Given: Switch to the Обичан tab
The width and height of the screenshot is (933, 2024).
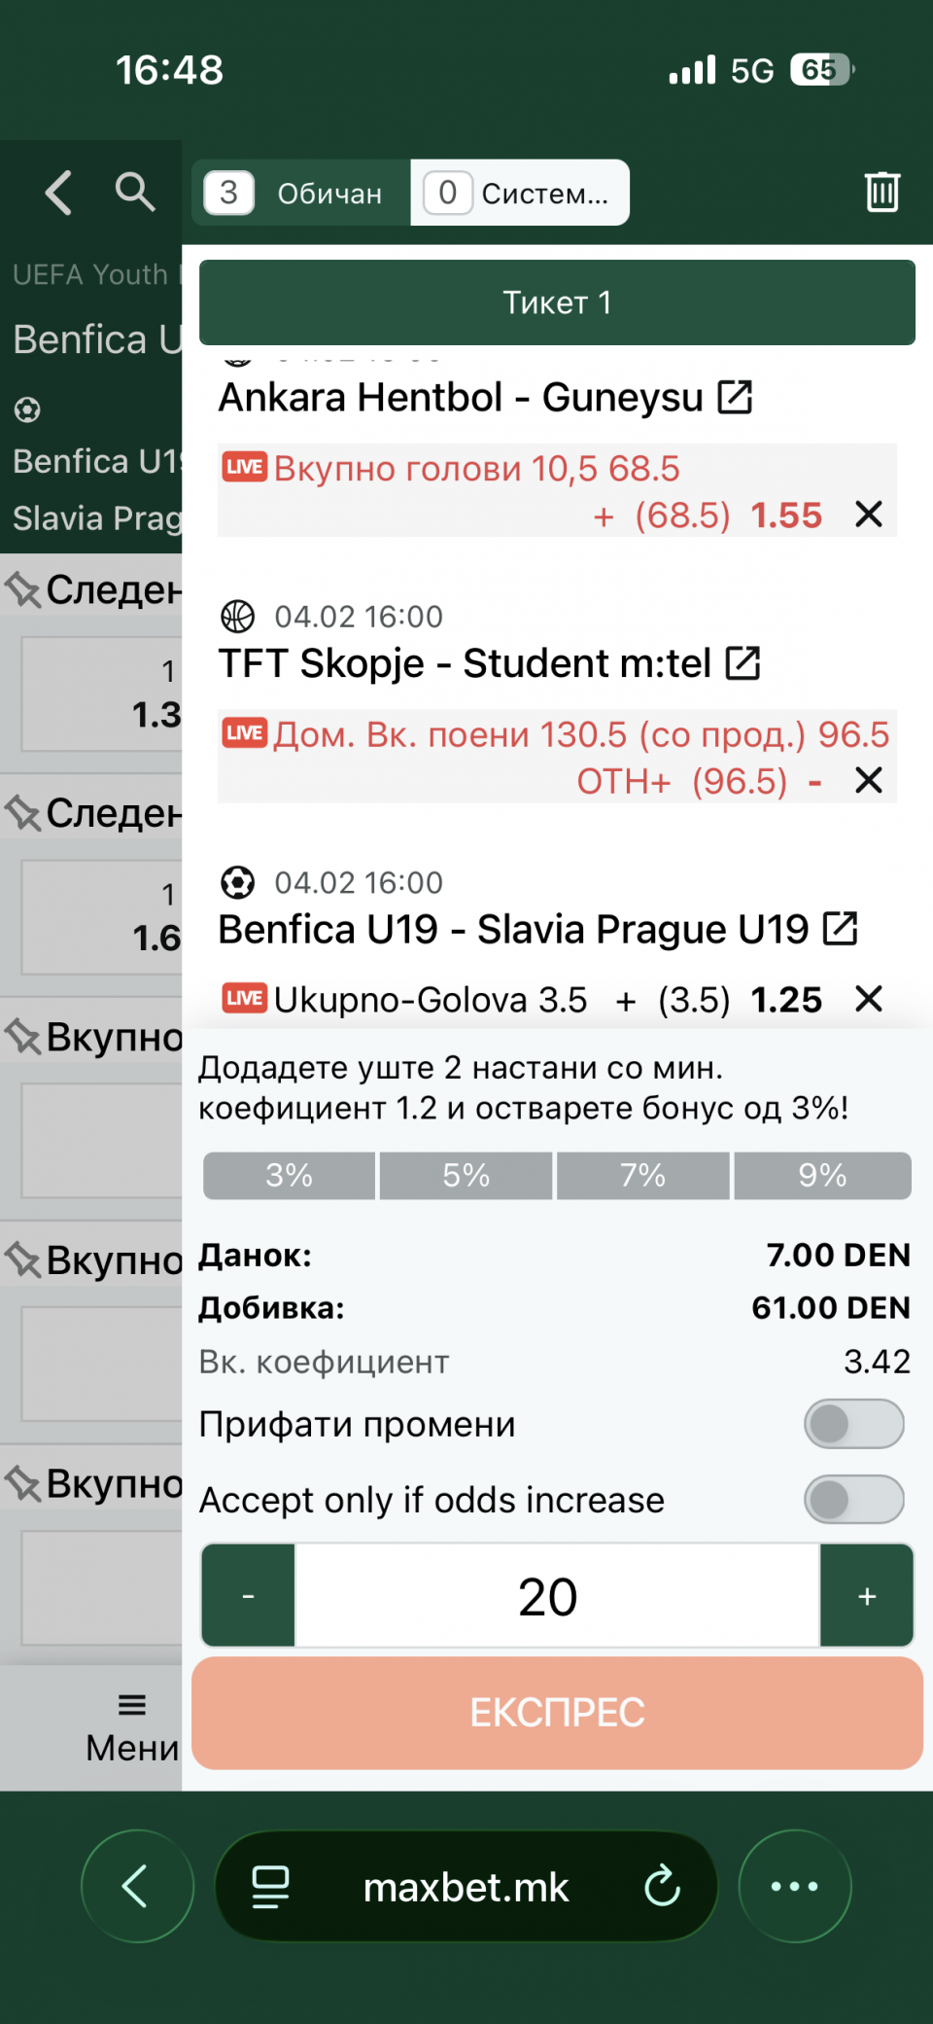Looking at the screenshot, I should coord(301,193).
